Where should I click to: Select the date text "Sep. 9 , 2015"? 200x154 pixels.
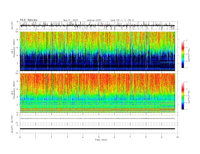(70, 20)
